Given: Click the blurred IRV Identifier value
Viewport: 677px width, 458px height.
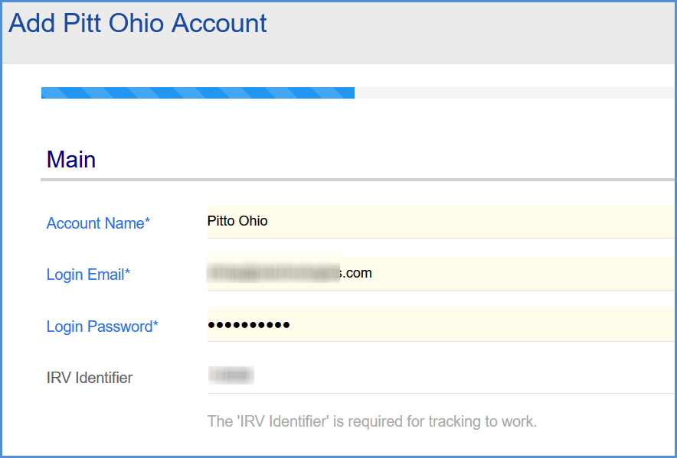Looking at the screenshot, I should coord(231,375).
